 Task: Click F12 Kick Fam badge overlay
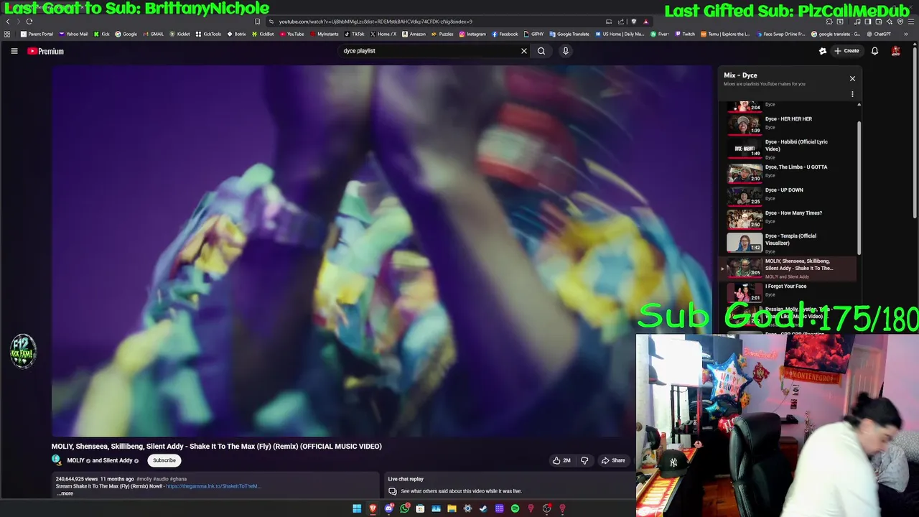(x=23, y=351)
